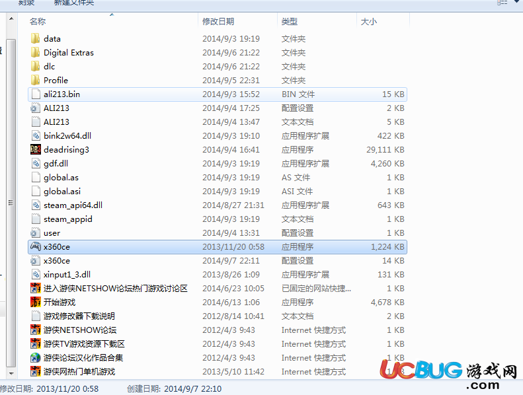
Task: Click the data folder icon
Action: pyautogui.click(x=35, y=39)
